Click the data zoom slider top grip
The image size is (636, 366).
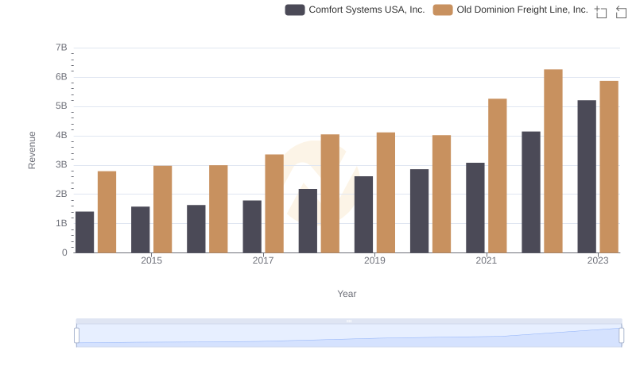pos(349,321)
